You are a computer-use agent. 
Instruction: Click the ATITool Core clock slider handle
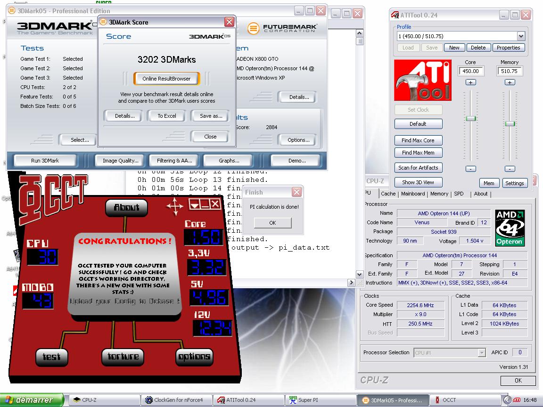point(470,119)
